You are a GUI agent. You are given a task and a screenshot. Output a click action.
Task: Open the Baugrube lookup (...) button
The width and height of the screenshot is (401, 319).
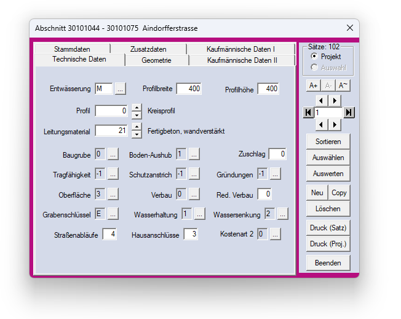(x=114, y=154)
